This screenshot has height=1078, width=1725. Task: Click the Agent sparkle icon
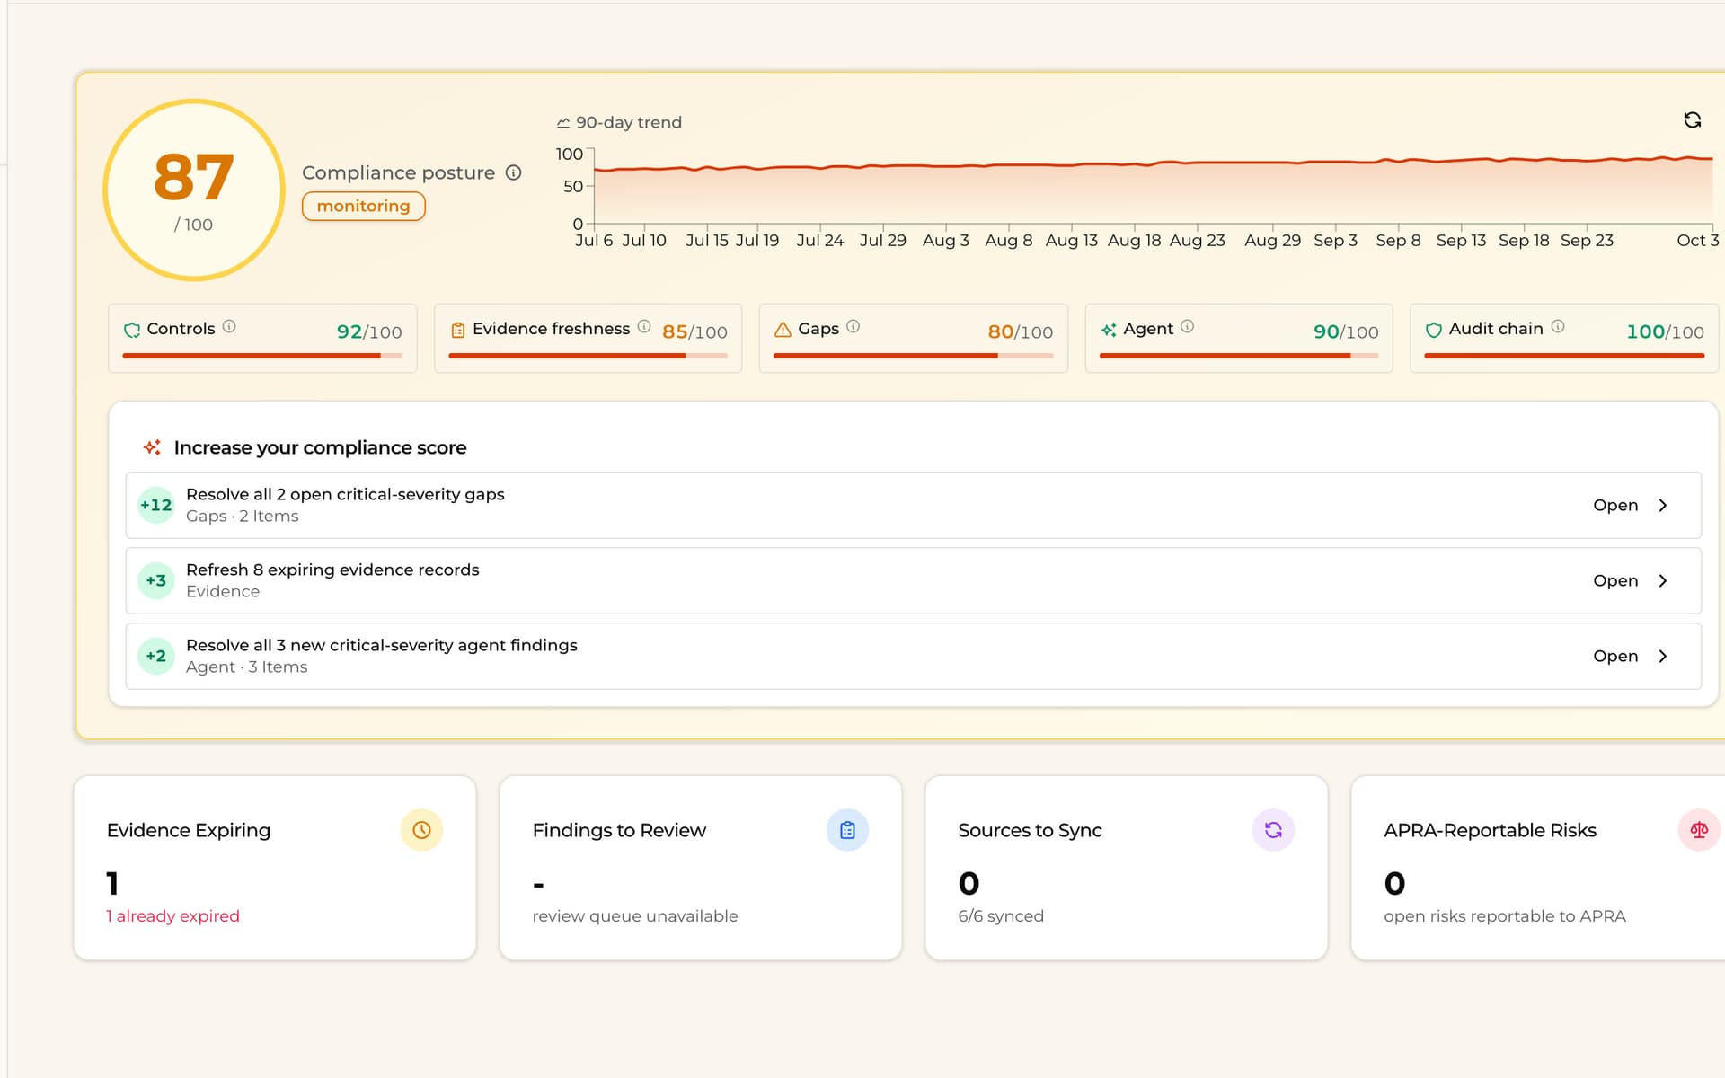click(x=1109, y=330)
